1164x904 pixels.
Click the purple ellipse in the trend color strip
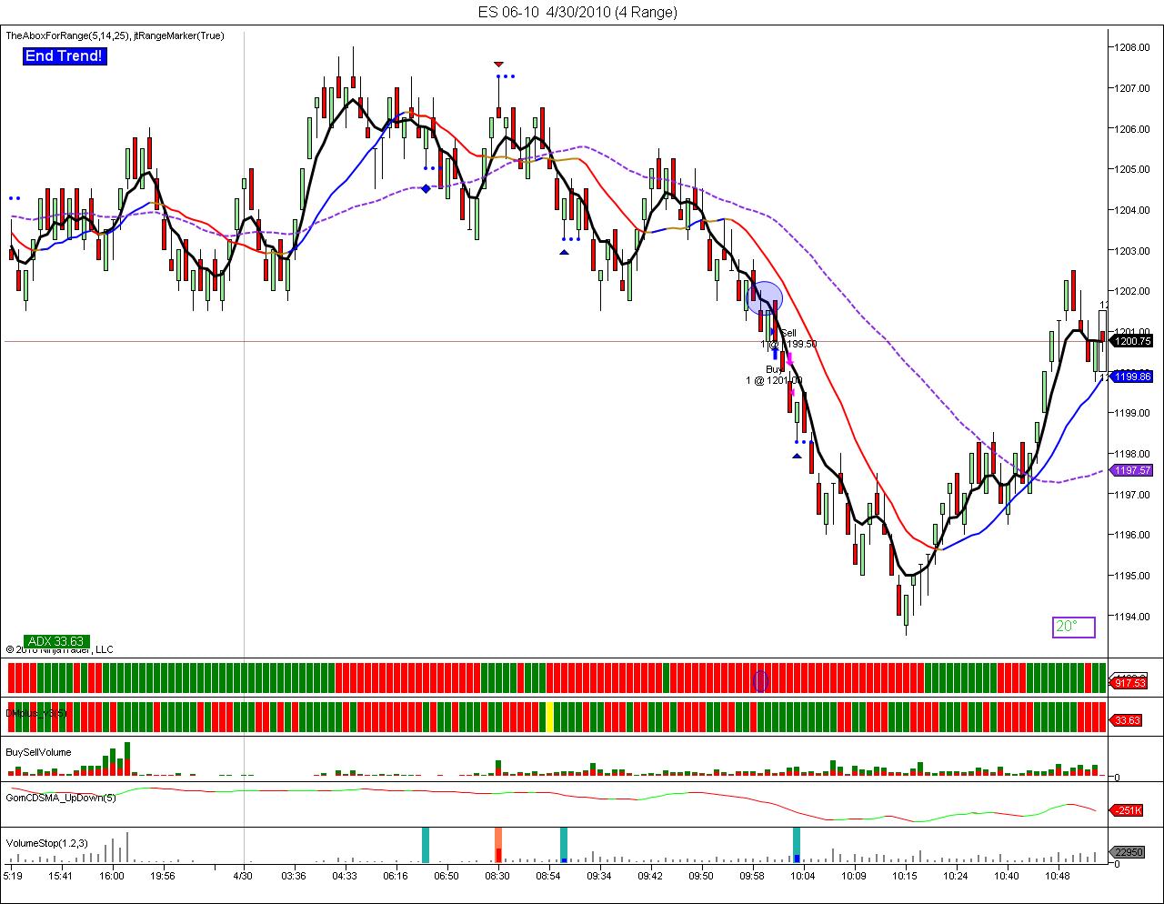click(761, 679)
